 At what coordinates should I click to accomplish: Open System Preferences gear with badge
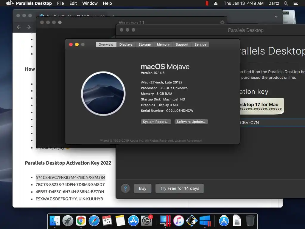coord(147,221)
